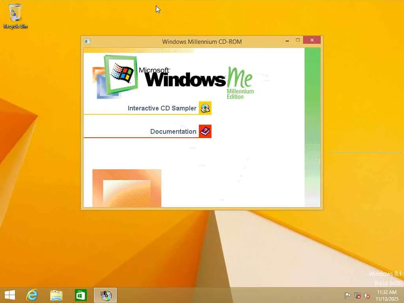The image size is (404, 303).
Task: Open the Windows Store taskbar icon
Action: tap(80, 295)
